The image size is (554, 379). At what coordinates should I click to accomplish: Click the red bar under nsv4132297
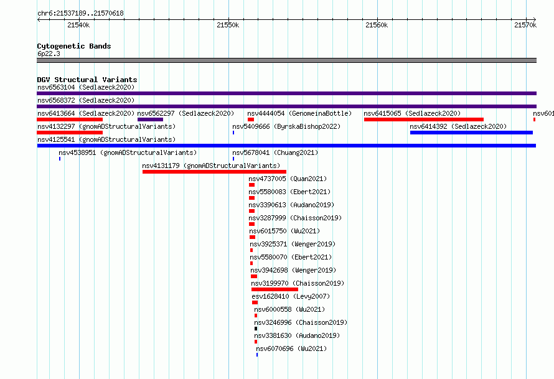70,133
